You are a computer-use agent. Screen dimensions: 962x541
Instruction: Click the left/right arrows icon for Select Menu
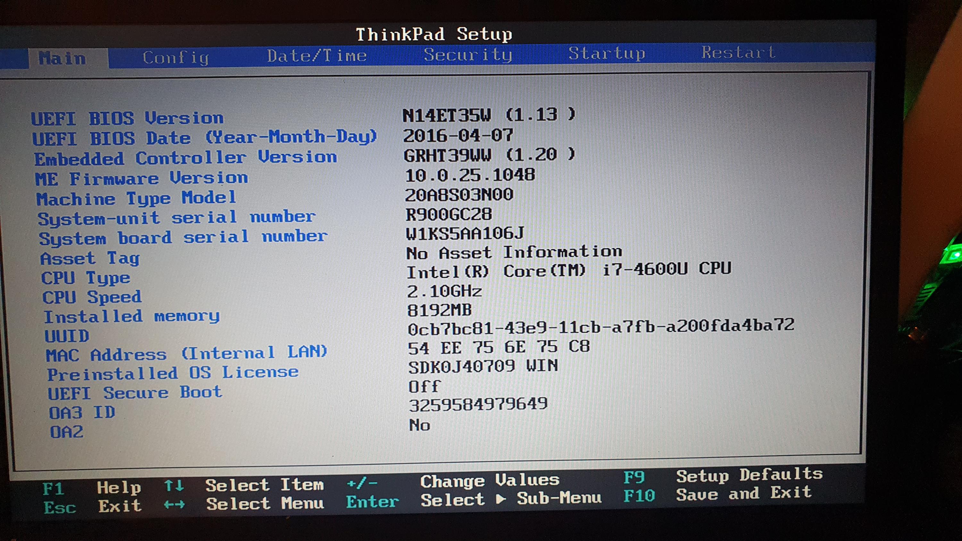174,505
